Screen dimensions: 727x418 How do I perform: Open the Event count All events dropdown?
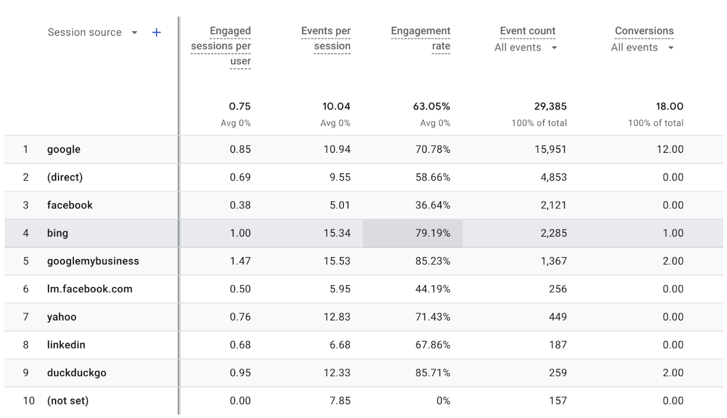[555, 48]
